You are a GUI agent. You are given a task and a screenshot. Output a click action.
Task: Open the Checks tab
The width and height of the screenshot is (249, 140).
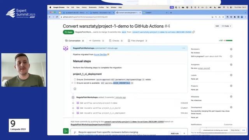click(x=116, y=40)
